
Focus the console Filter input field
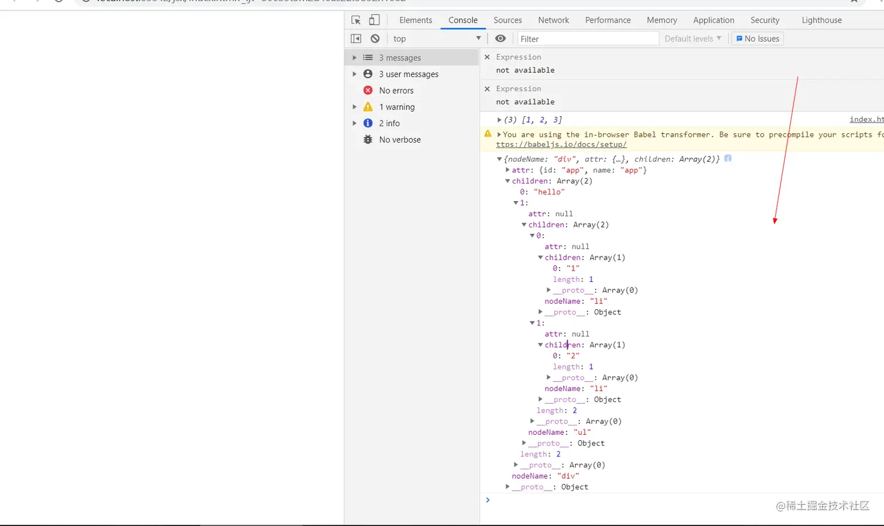point(588,39)
